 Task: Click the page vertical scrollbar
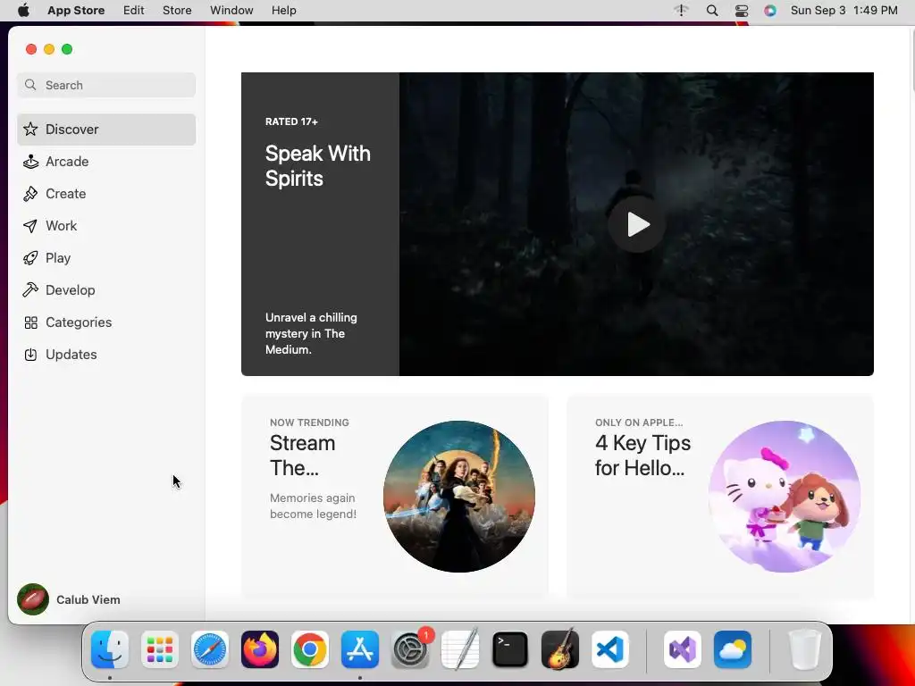[911, 60]
